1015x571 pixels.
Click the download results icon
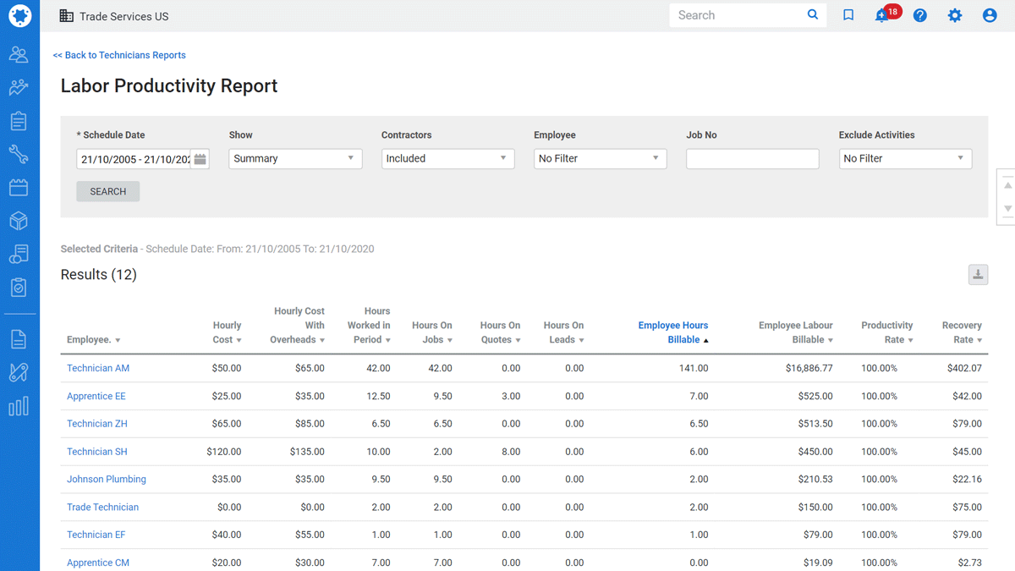tap(978, 275)
